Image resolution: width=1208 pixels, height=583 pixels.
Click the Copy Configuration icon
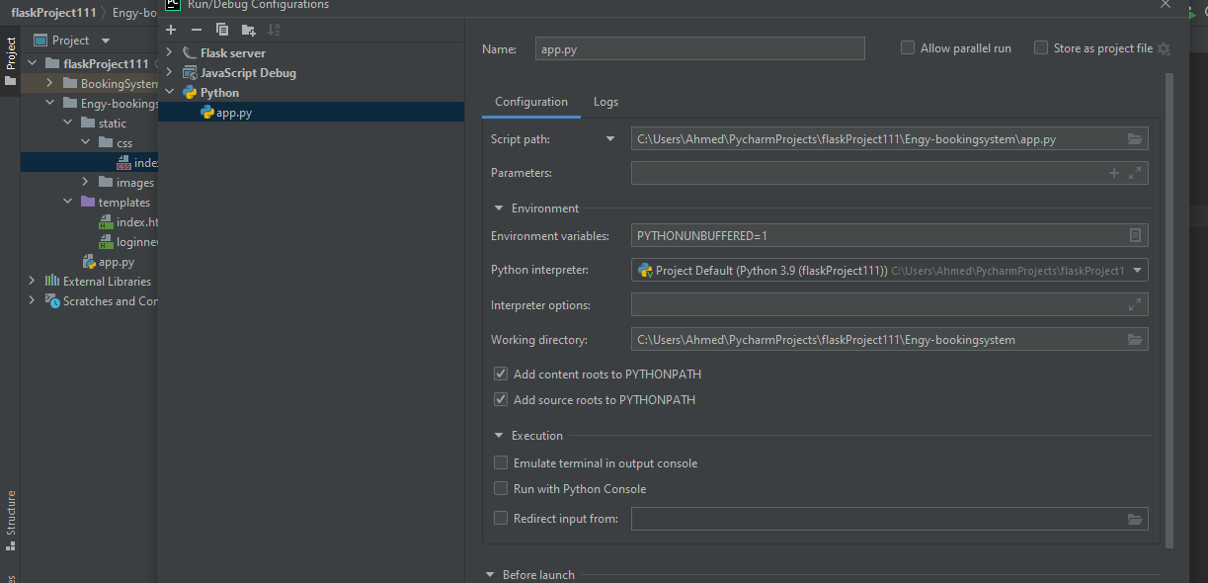pyautogui.click(x=222, y=30)
